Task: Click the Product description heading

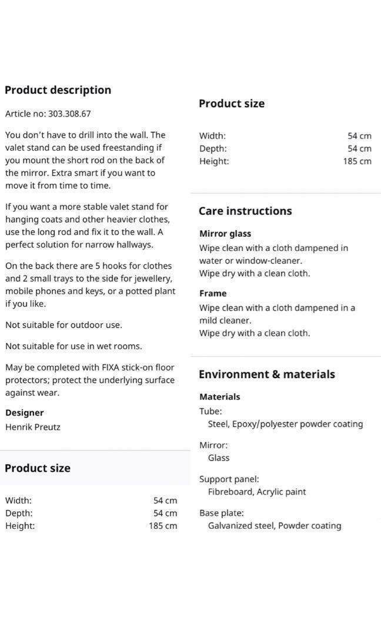Action: point(58,90)
